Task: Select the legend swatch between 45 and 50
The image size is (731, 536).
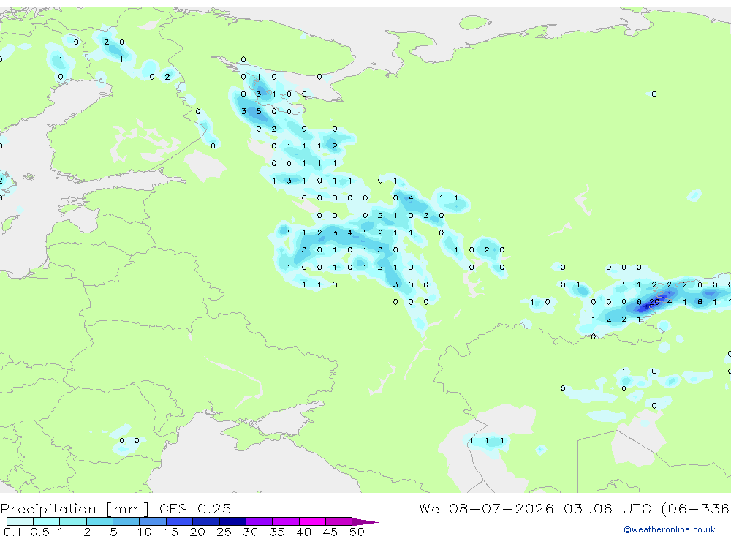Action: 339,521
